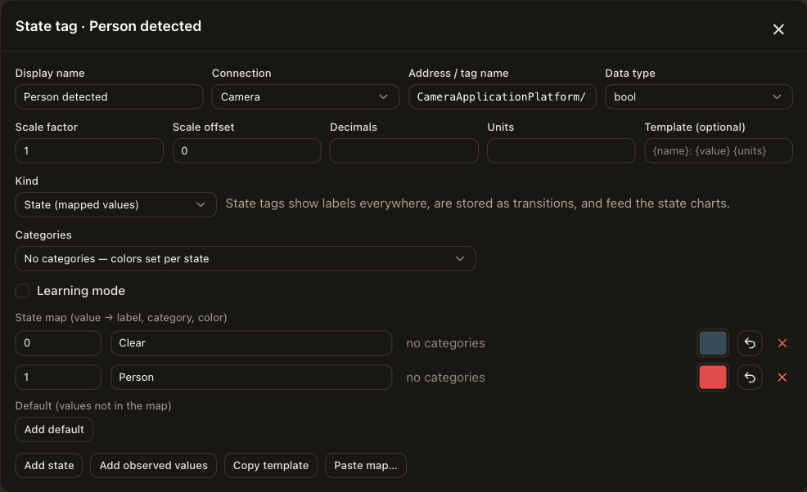This screenshot has height=492, width=807.
Task: Click the Add state button
Action: [x=49, y=465]
